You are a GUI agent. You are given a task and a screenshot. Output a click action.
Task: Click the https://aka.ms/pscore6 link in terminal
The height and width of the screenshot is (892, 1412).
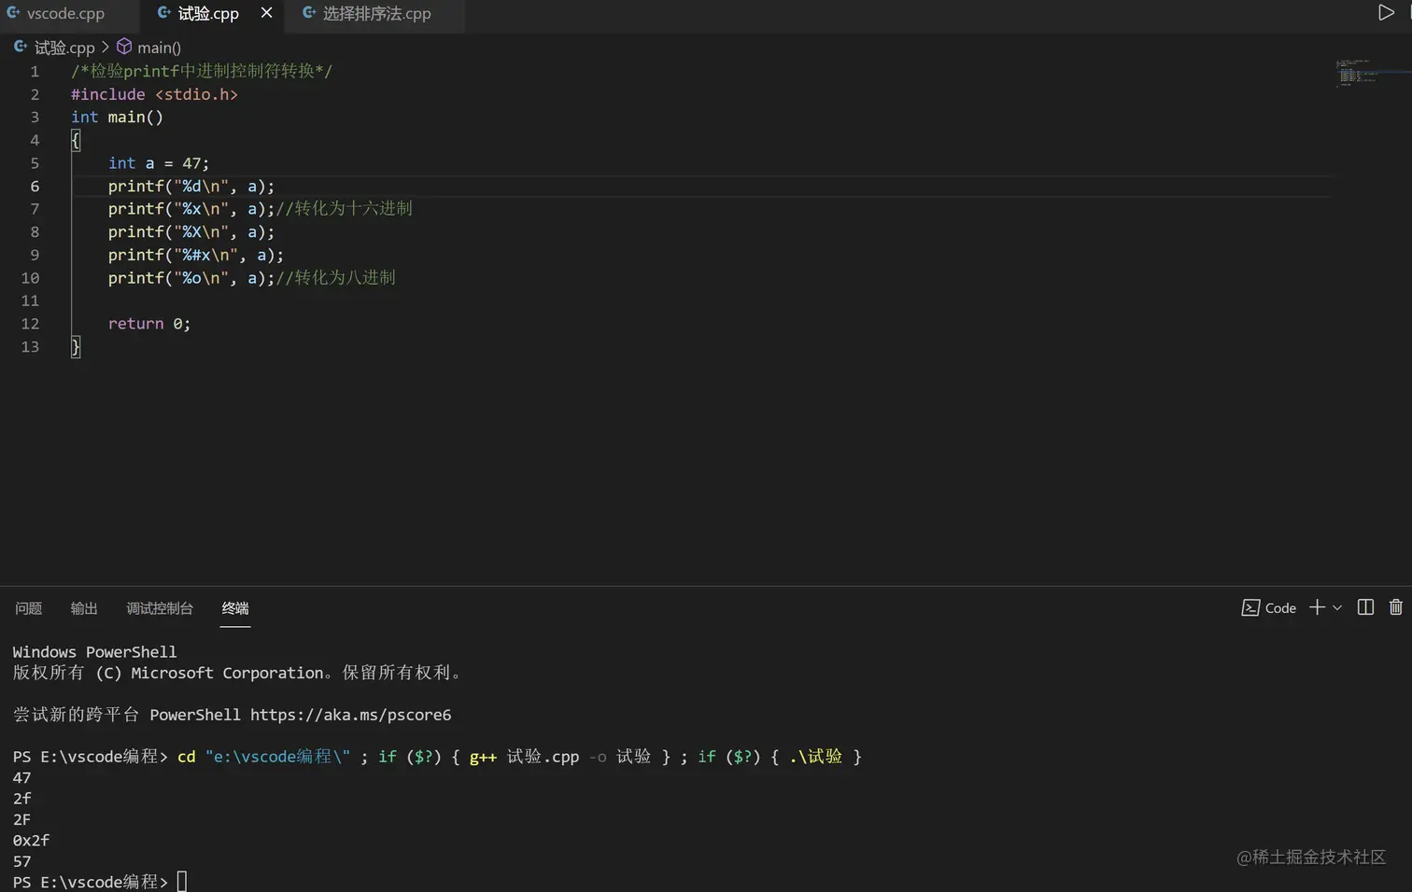350,715
